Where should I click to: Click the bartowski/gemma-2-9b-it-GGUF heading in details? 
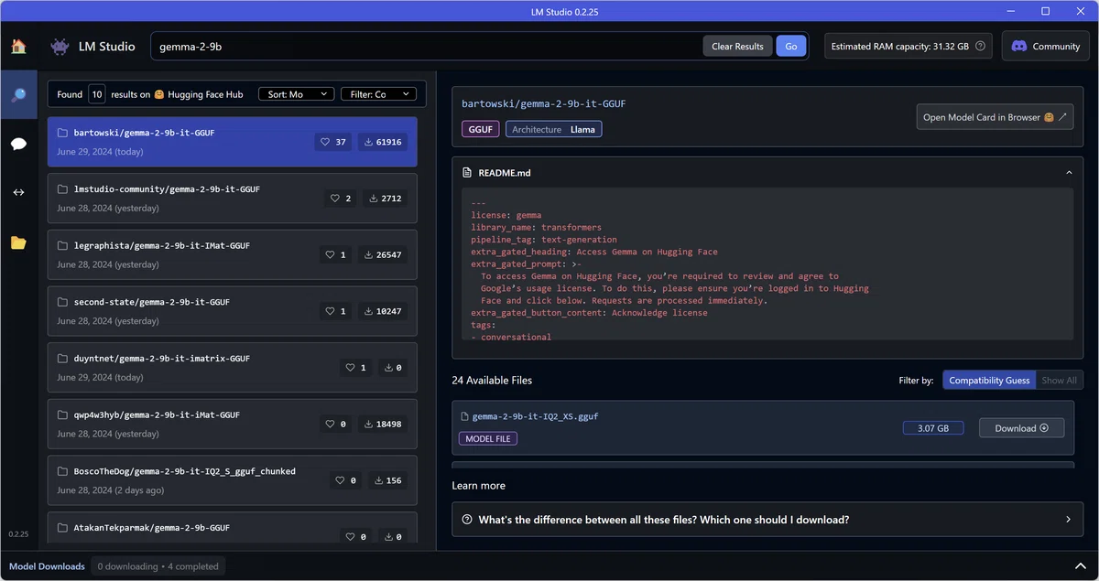544,103
